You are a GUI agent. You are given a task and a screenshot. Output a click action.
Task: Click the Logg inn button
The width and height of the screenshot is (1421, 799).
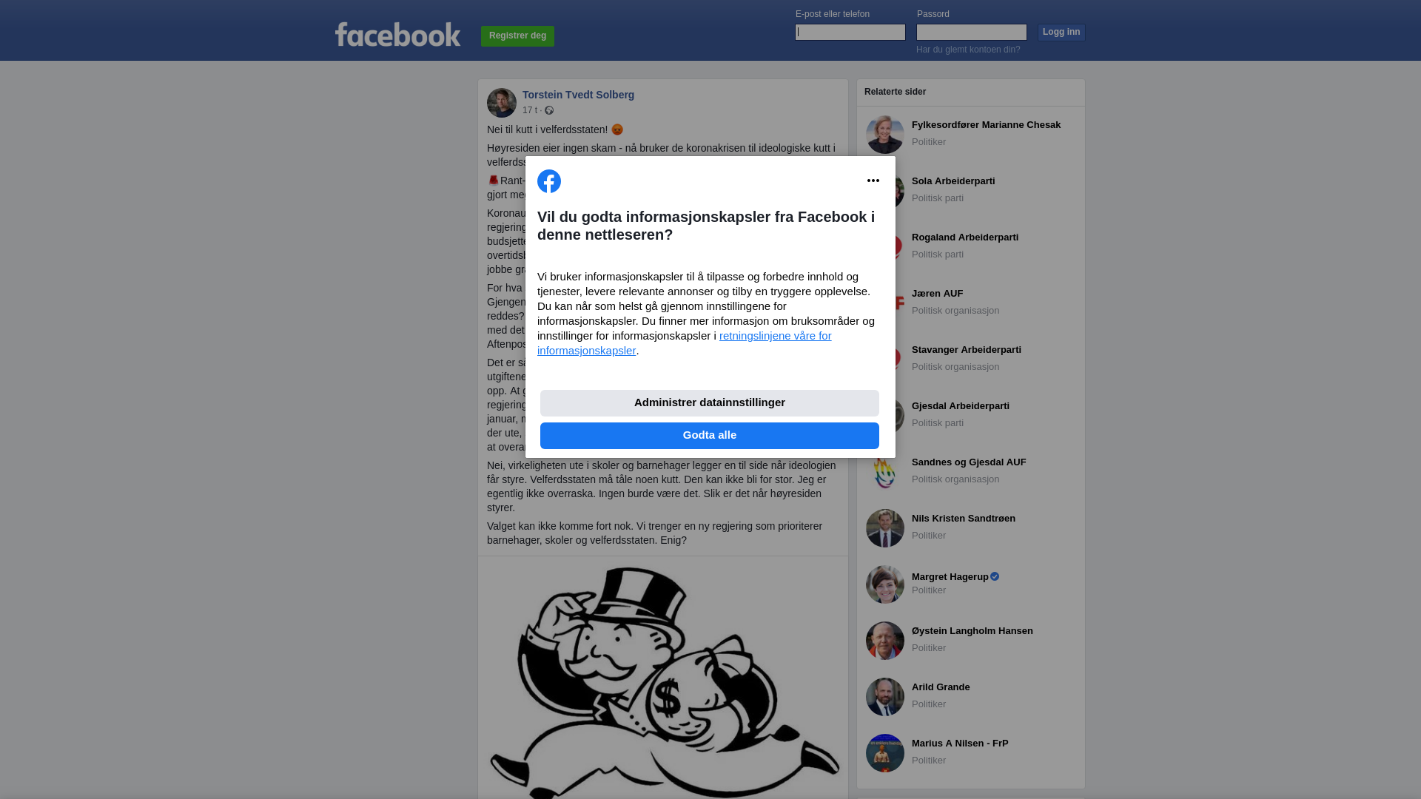pos(1061,33)
